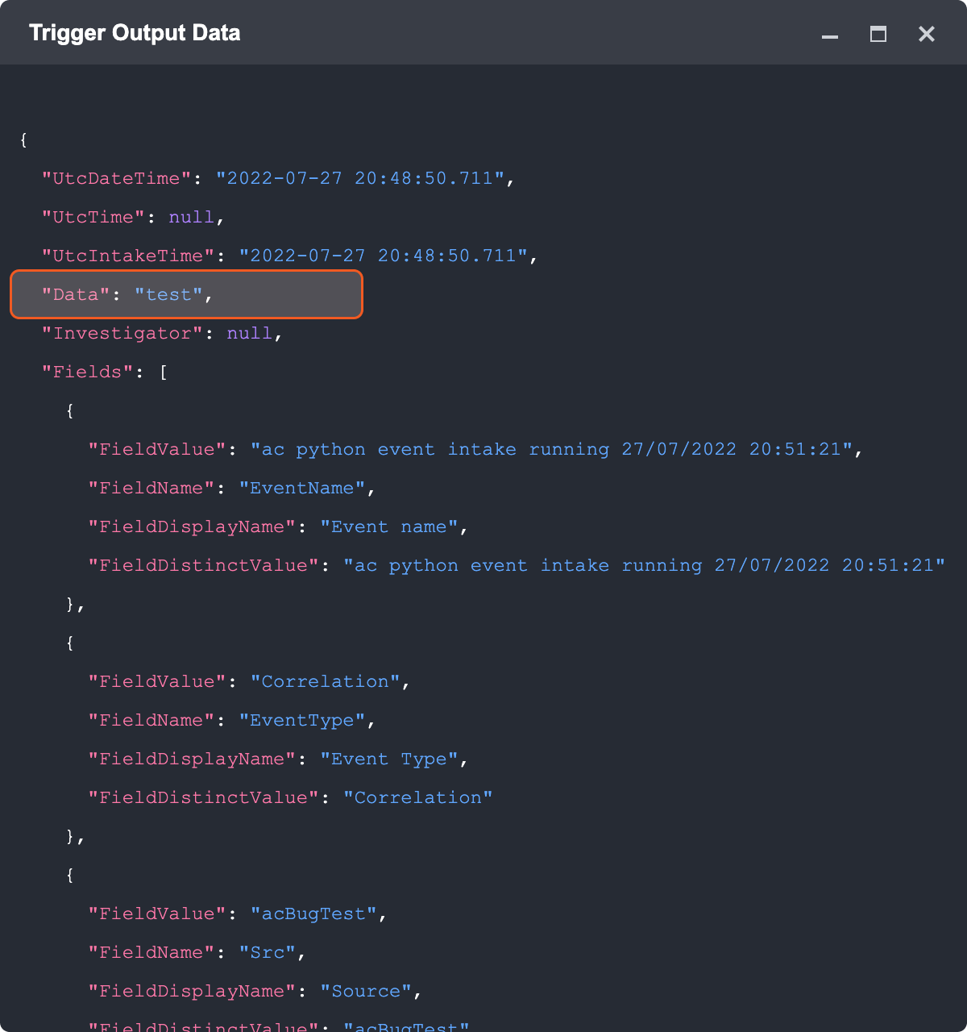Image resolution: width=967 pixels, height=1032 pixels.
Task: Click the highlighted "Data" key
Action: click(x=76, y=294)
